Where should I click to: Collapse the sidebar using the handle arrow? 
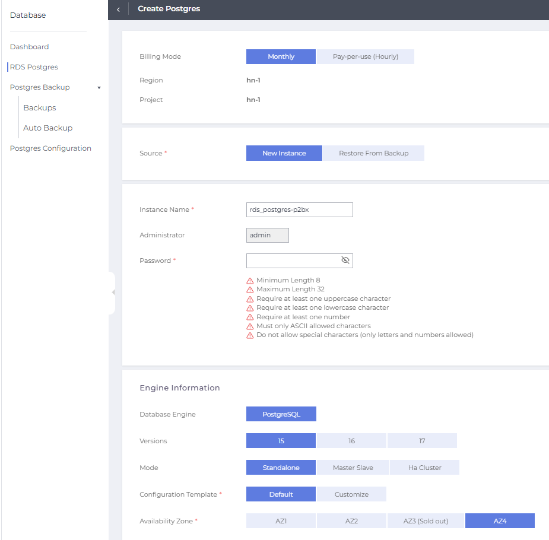(113, 293)
